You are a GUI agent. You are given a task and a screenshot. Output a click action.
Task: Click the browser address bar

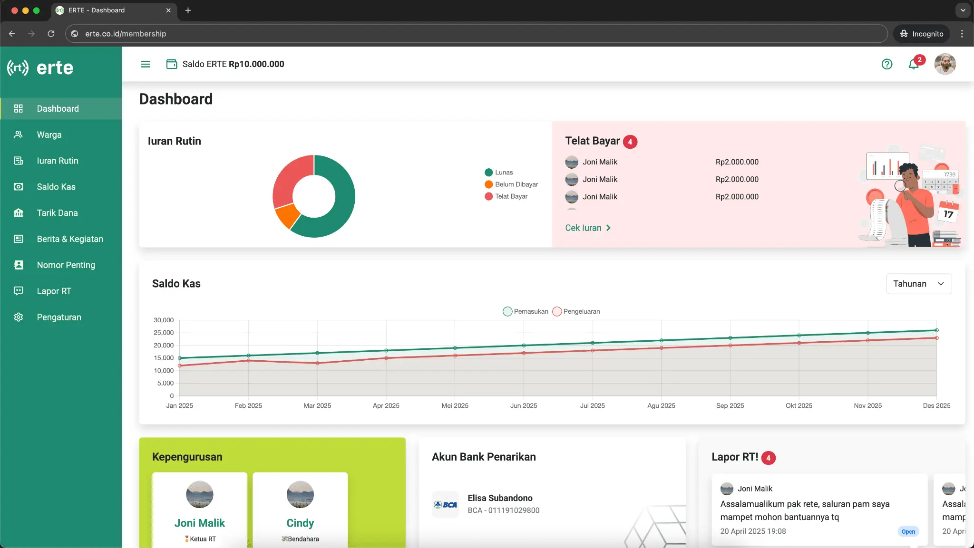[477, 34]
